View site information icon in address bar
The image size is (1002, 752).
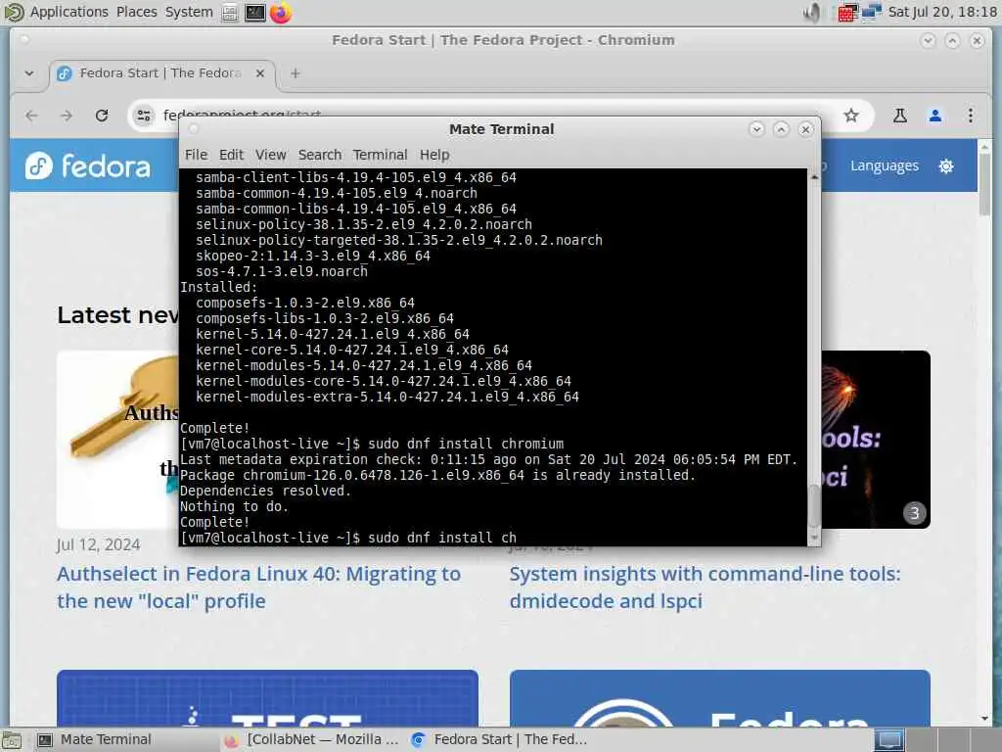coord(144,116)
